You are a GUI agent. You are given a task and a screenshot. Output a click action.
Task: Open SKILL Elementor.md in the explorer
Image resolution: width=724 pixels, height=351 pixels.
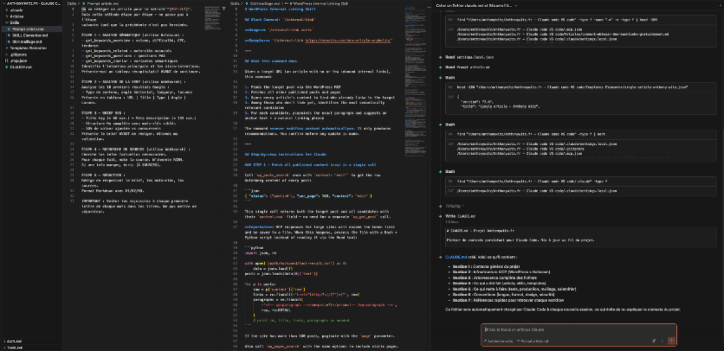pyautogui.click(x=31, y=35)
